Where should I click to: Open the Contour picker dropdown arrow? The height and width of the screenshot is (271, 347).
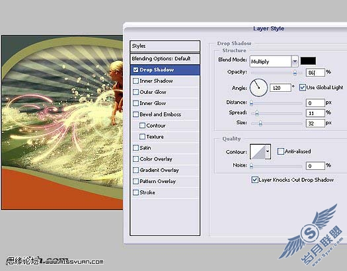coord(268,151)
